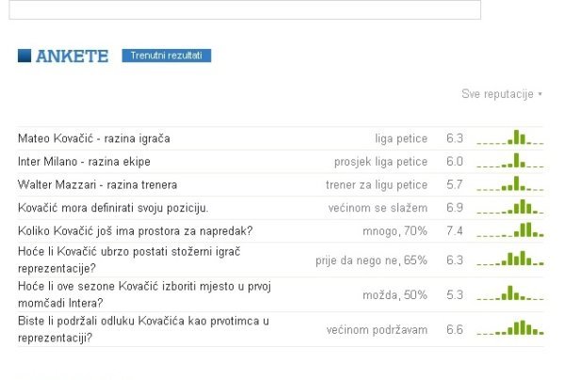Open the Walter Mazzari - razina trenera poll
The height and width of the screenshot is (380, 565).
97,184
